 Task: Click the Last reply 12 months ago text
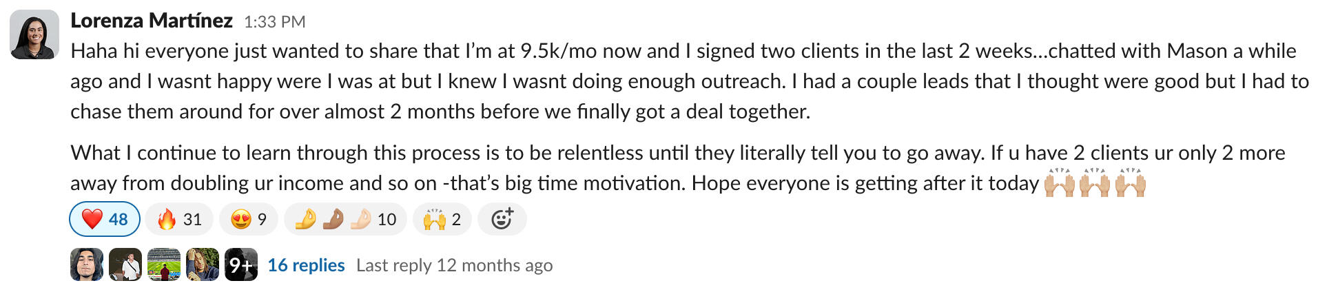coord(454,266)
